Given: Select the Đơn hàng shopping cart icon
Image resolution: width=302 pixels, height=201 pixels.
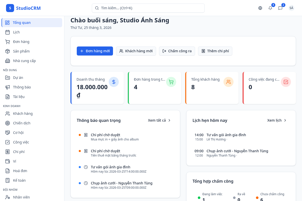Looking at the screenshot, I should [x=8, y=41].
